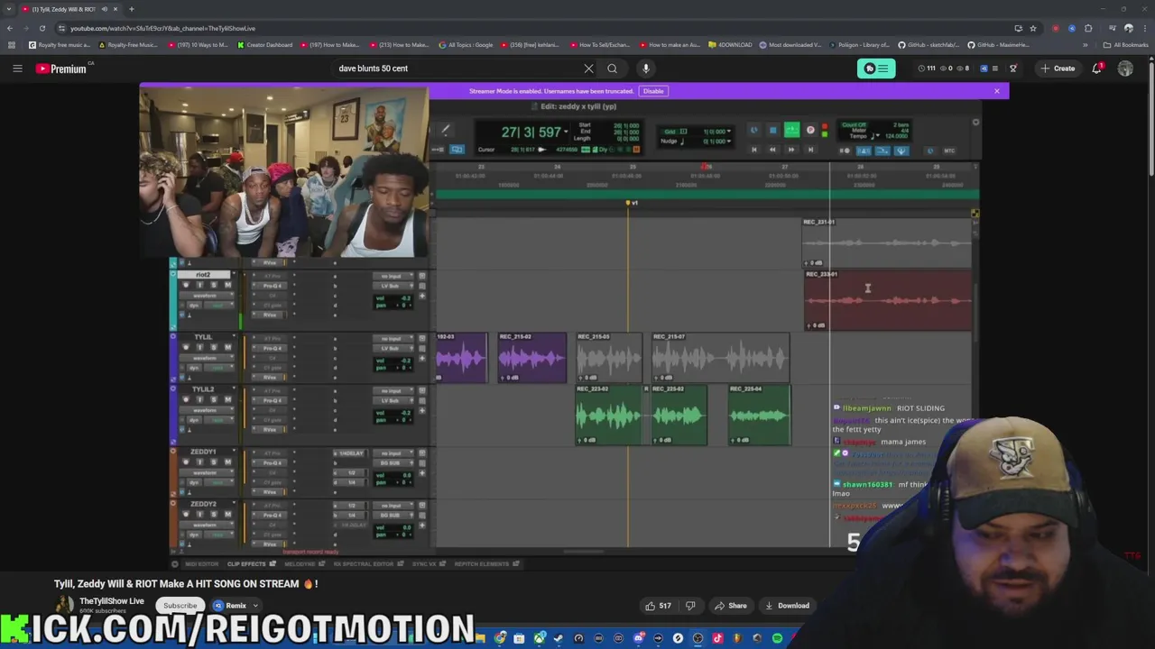Select the red REC clip on riot2 track

click(888, 300)
